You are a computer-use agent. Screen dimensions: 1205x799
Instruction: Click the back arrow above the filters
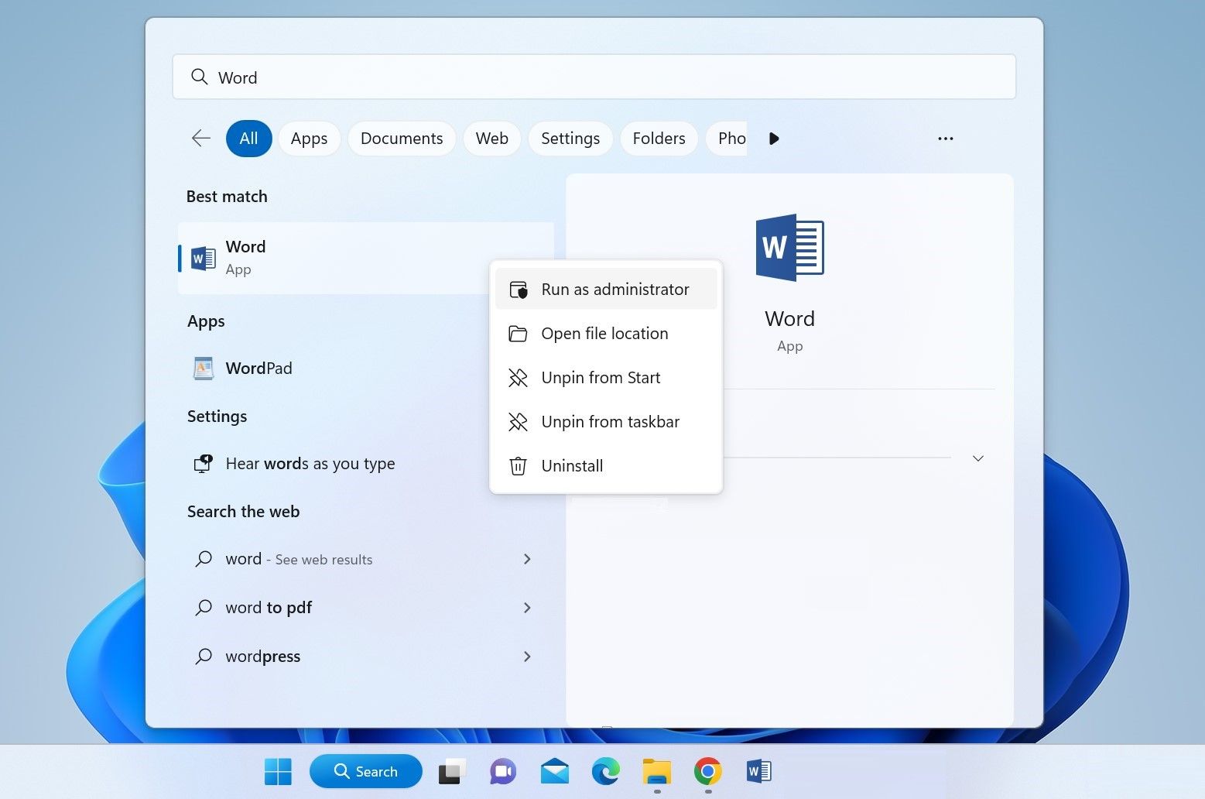tap(200, 138)
